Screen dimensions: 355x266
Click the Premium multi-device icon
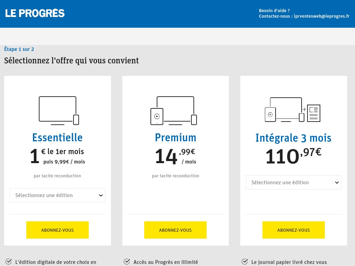[174, 110]
